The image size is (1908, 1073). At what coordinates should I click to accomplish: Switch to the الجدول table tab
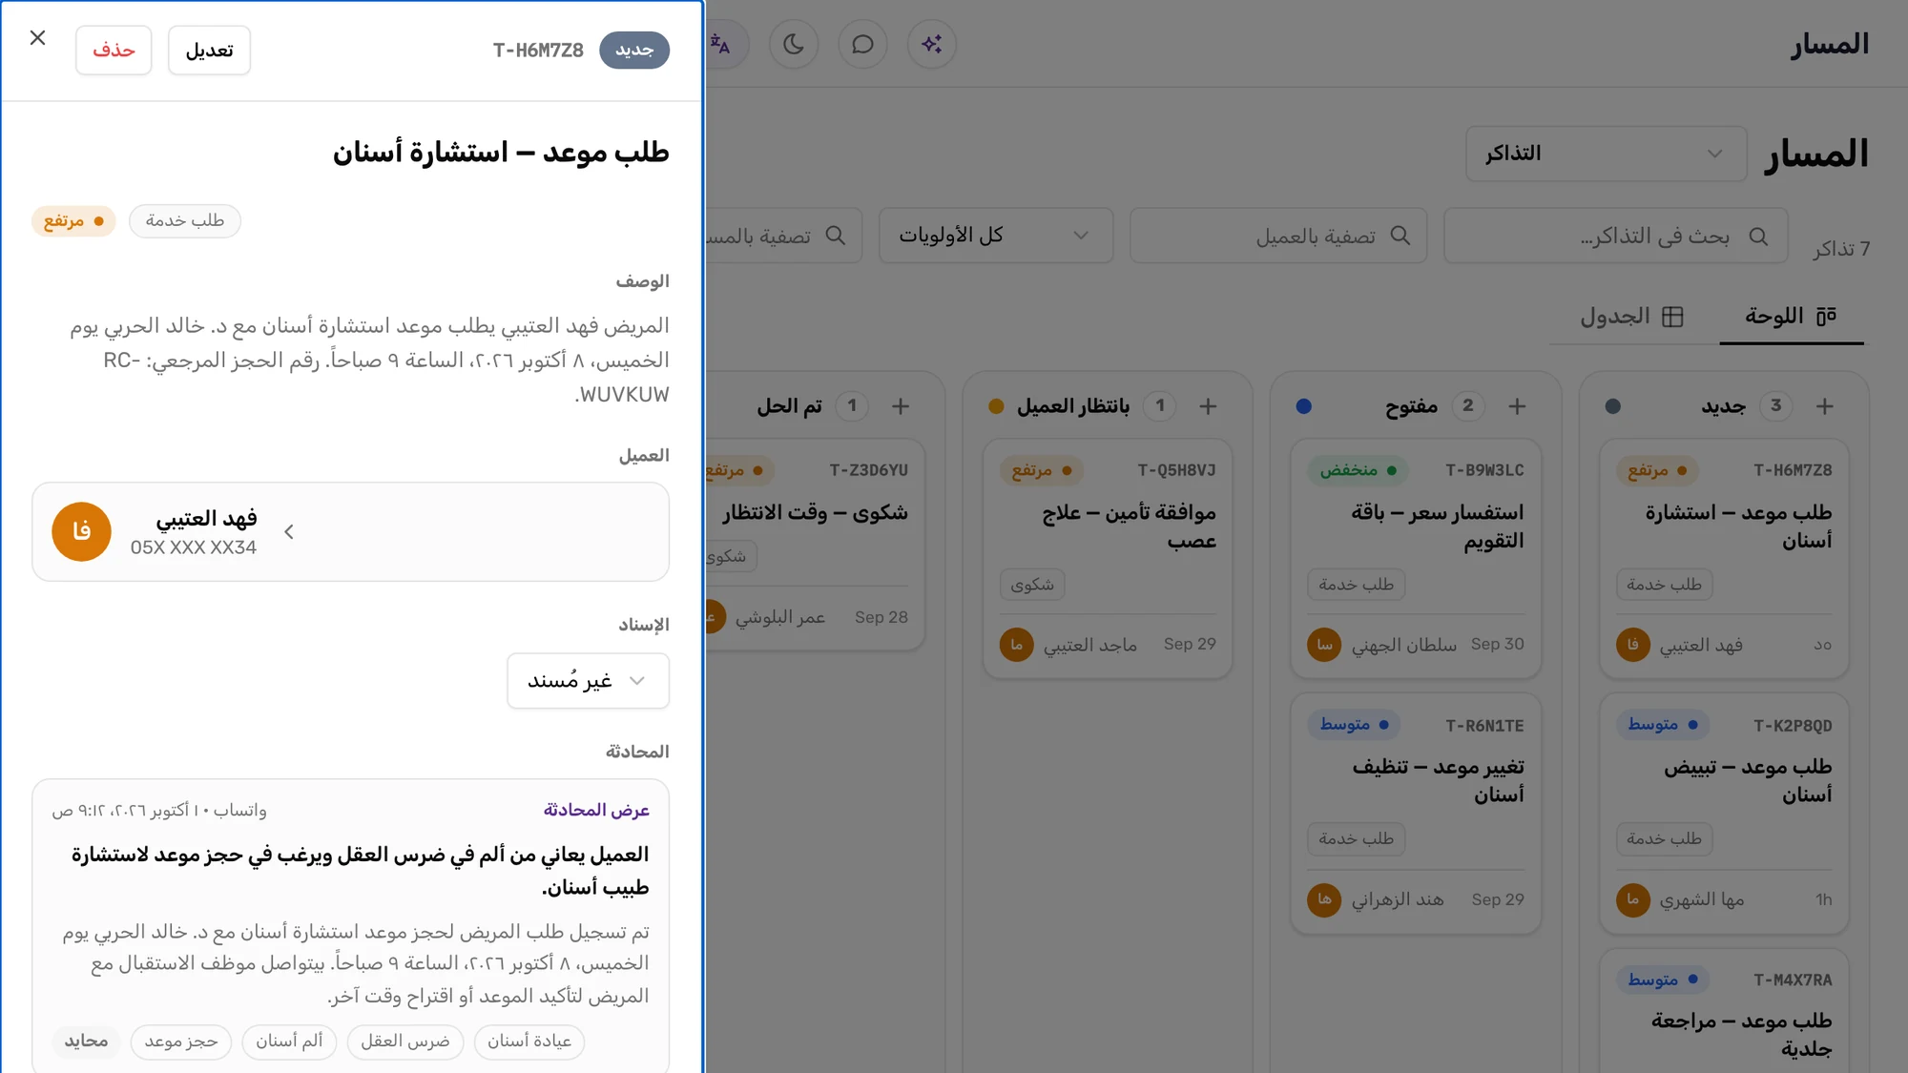point(1631,317)
